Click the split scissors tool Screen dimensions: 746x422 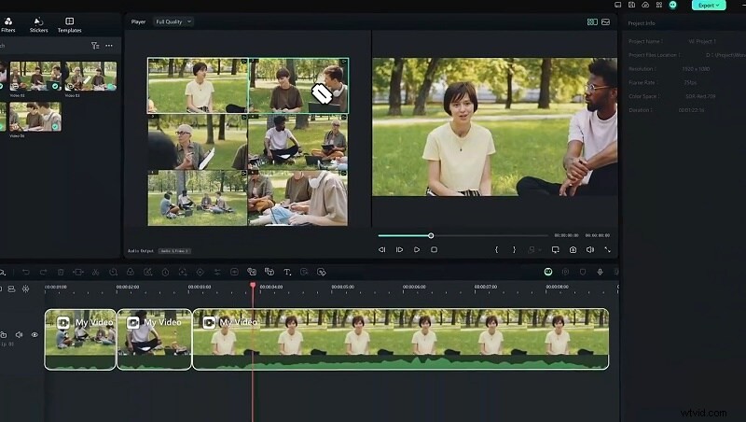tap(96, 272)
